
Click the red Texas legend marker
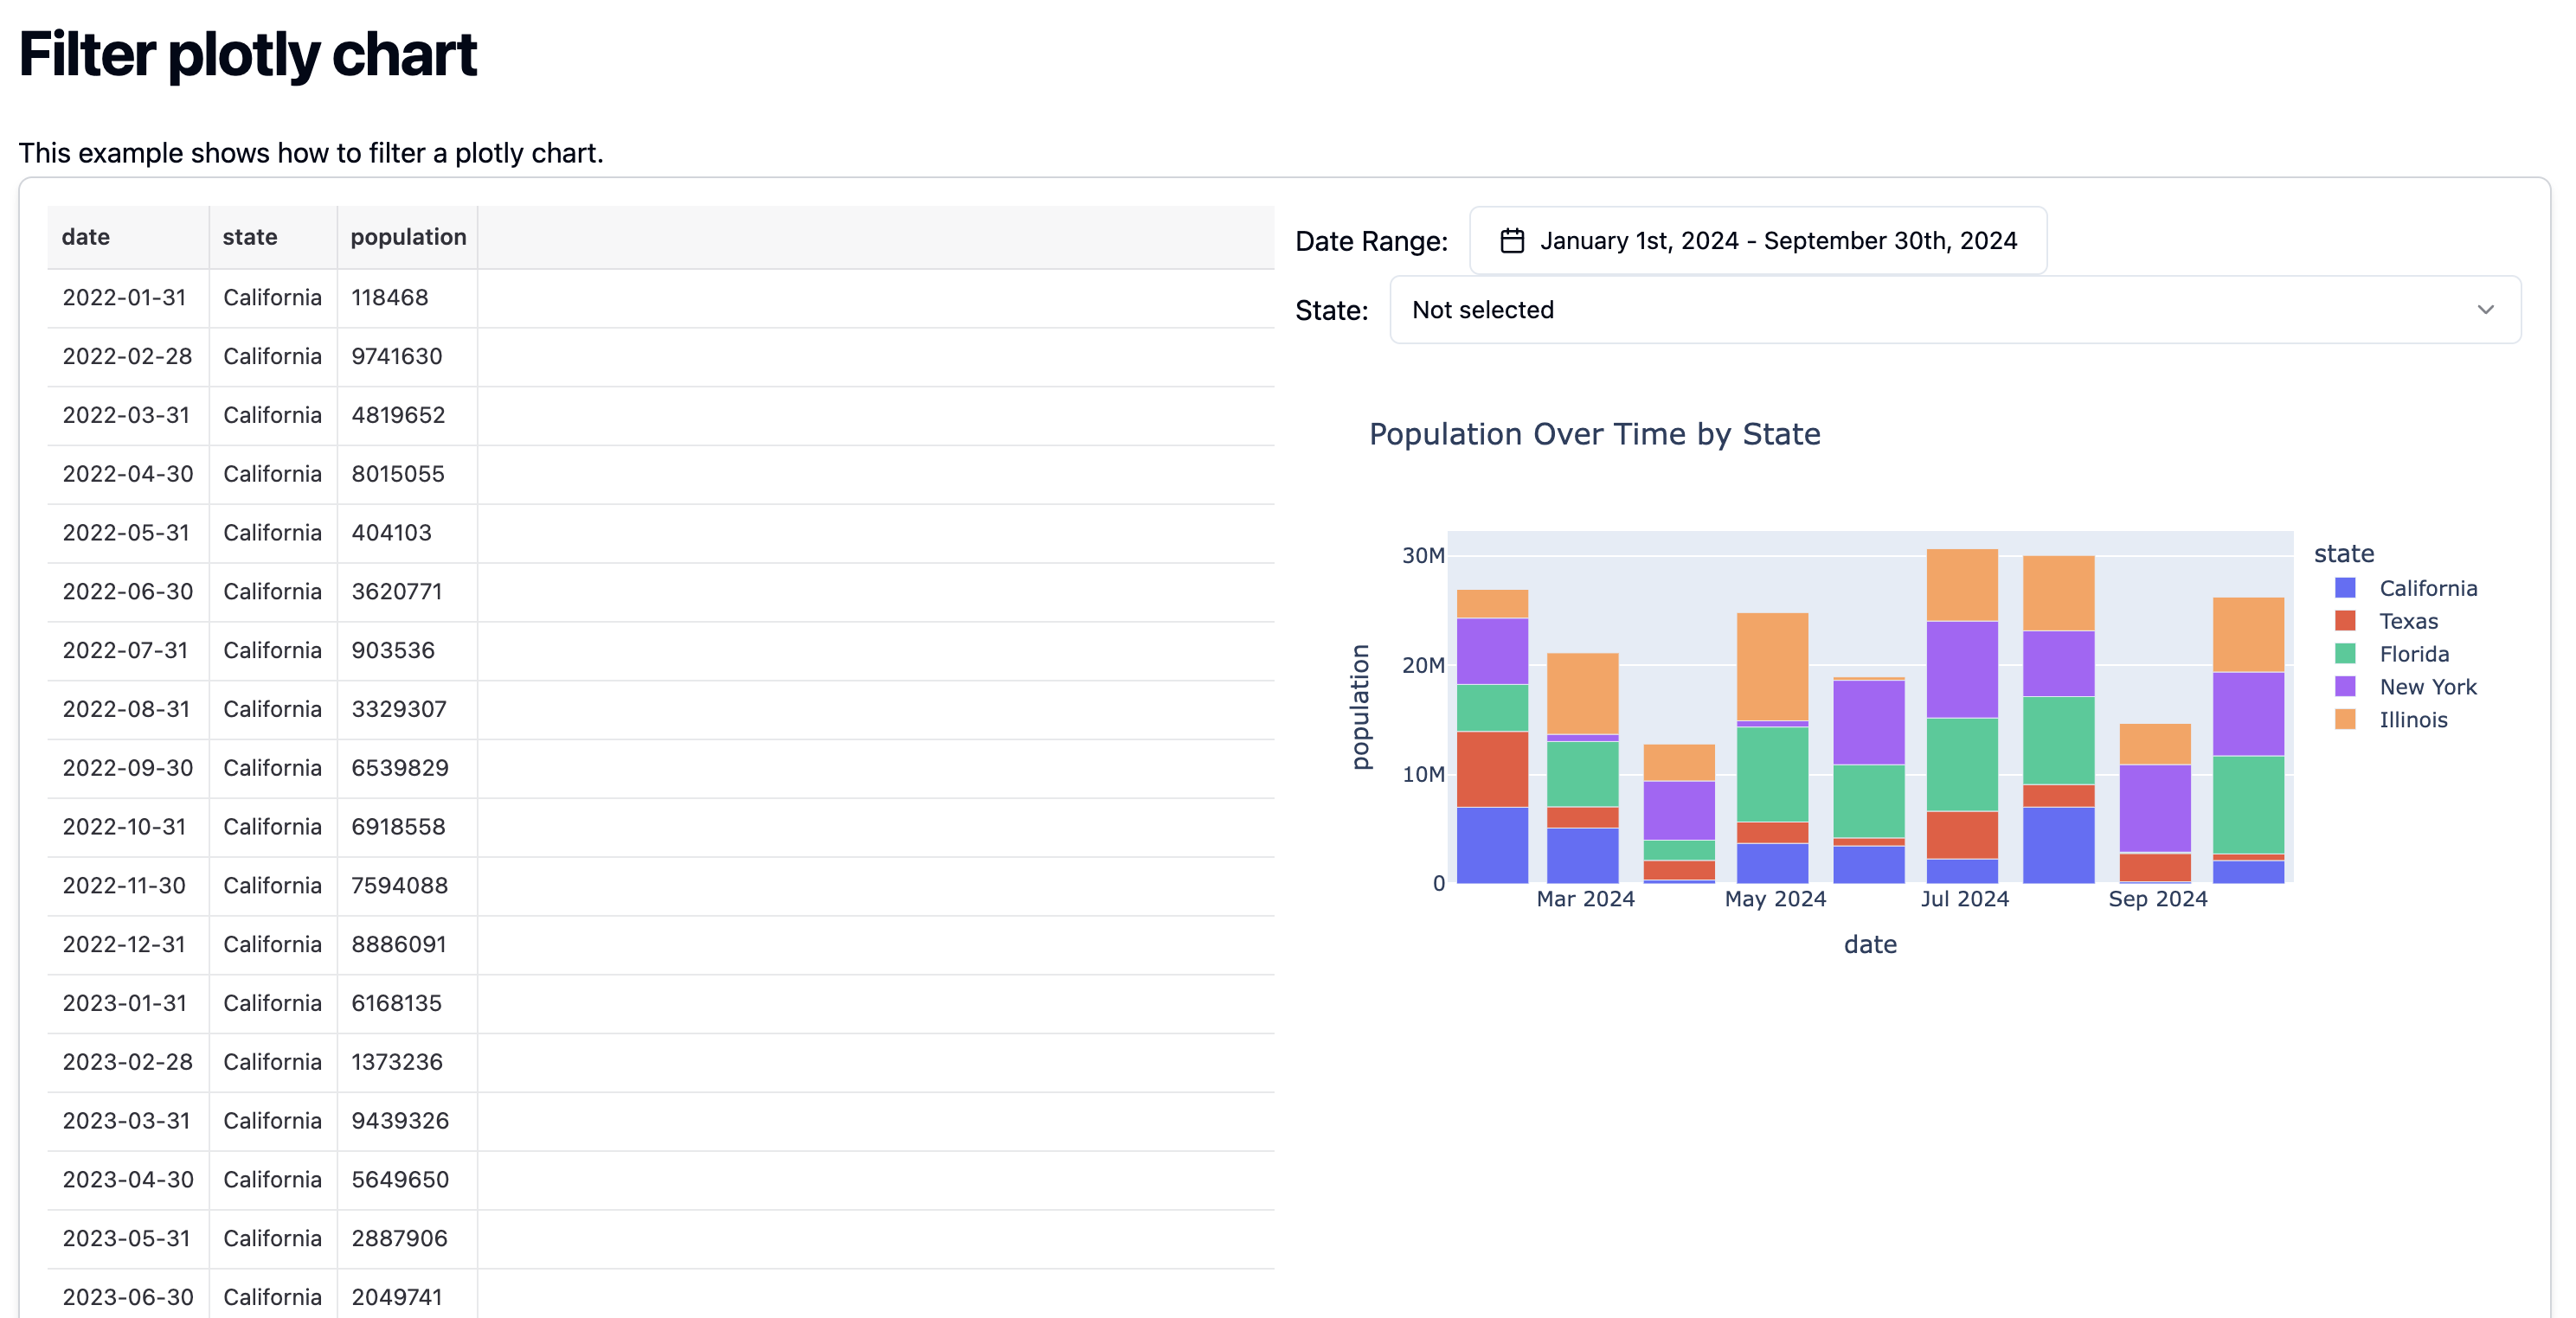[2345, 621]
